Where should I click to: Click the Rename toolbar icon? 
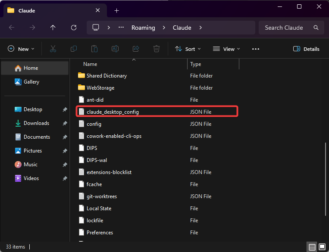pos(115,49)
